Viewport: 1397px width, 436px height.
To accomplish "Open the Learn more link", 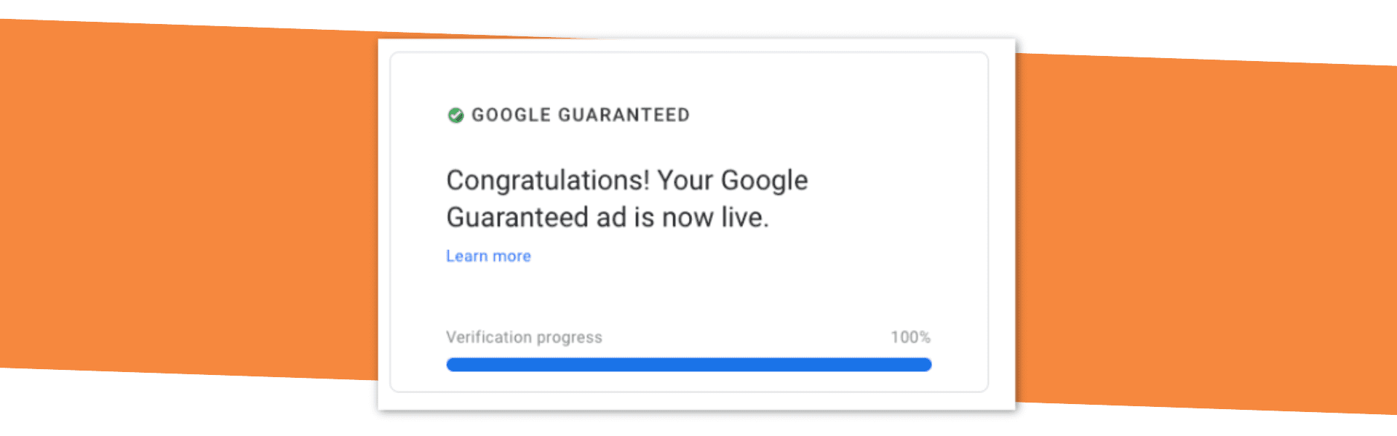I will 488,257.
